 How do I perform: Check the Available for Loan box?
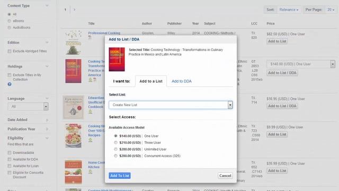(10, 166)
